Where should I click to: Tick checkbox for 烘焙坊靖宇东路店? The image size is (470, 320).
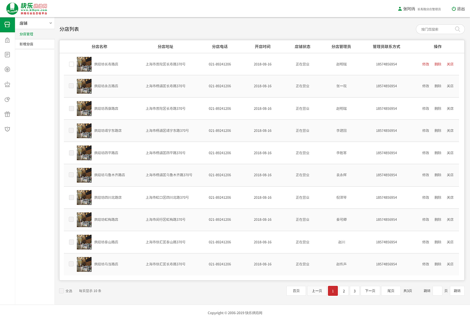71,130
